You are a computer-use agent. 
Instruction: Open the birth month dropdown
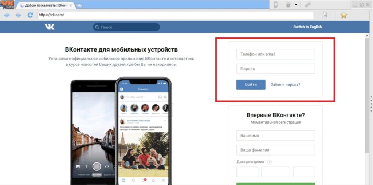click(x=275, y=172)
